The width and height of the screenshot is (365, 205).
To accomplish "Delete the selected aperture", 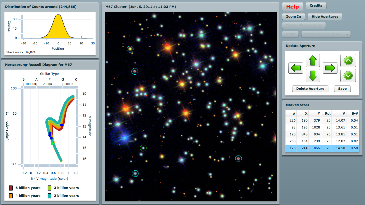I will tap(310, 89).
